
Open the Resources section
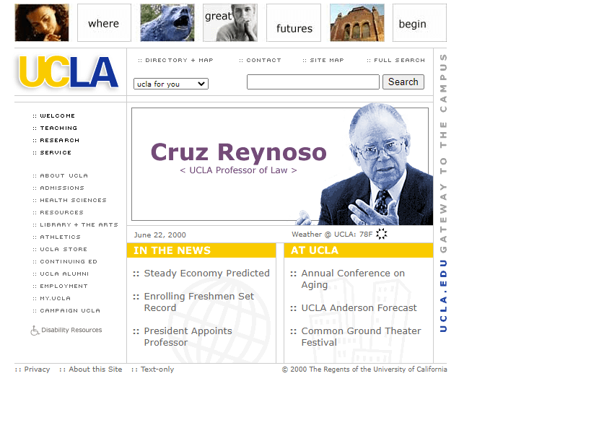pos(58,212)
